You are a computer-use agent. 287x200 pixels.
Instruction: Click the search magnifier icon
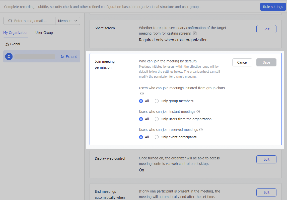[x=10, y=21]
